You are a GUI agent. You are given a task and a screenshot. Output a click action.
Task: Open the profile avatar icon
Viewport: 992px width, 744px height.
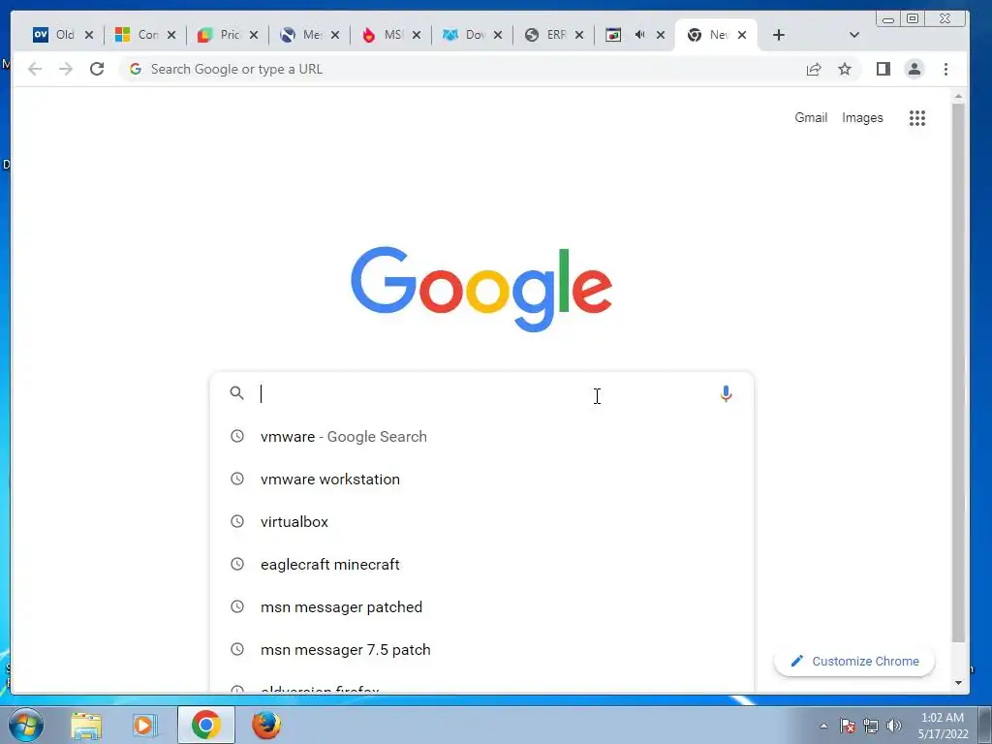[914, 69]
